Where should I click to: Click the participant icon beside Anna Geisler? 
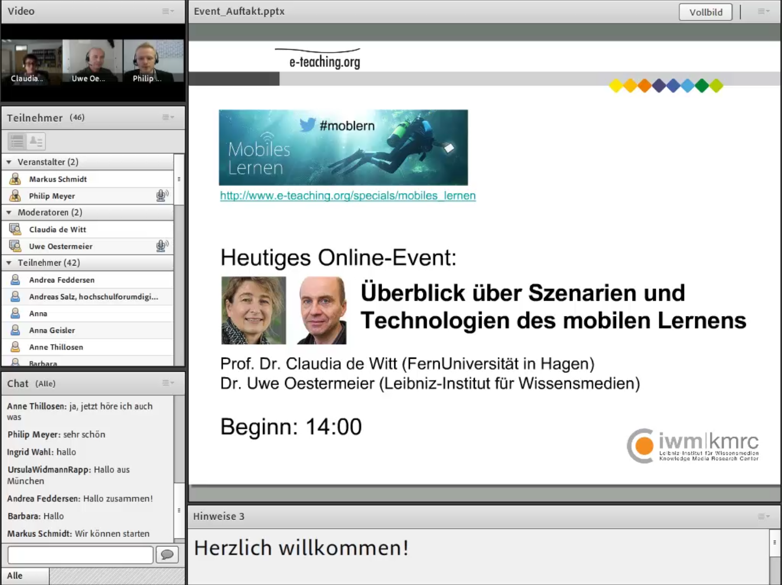15,330
